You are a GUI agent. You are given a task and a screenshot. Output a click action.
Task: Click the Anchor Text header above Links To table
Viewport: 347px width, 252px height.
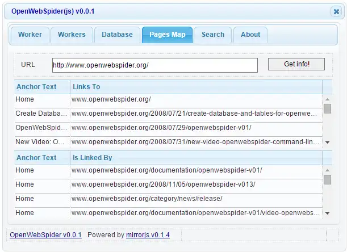tap(42, 87)
